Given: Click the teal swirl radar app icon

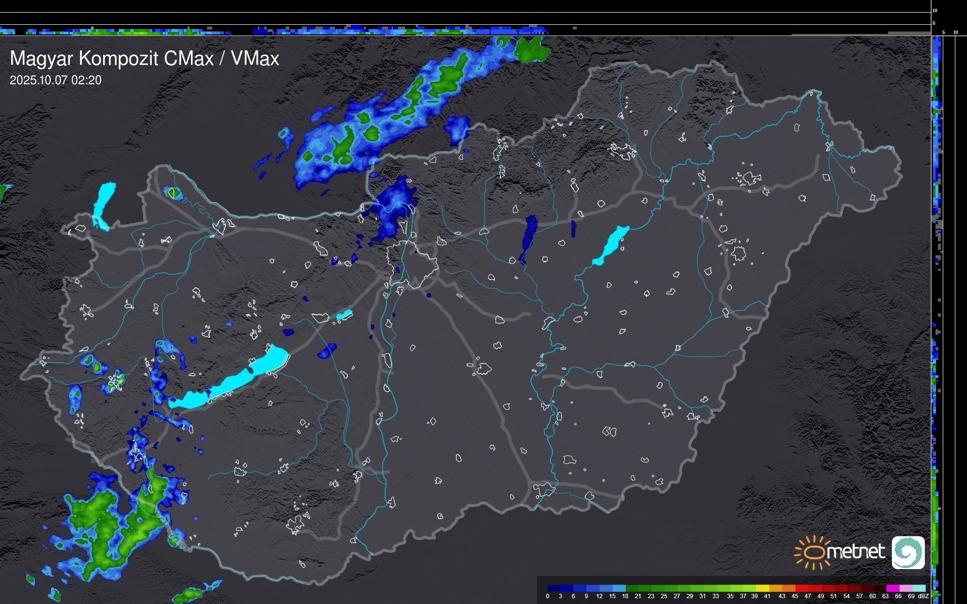Looking at the screenshot, I should click(908, 552).
